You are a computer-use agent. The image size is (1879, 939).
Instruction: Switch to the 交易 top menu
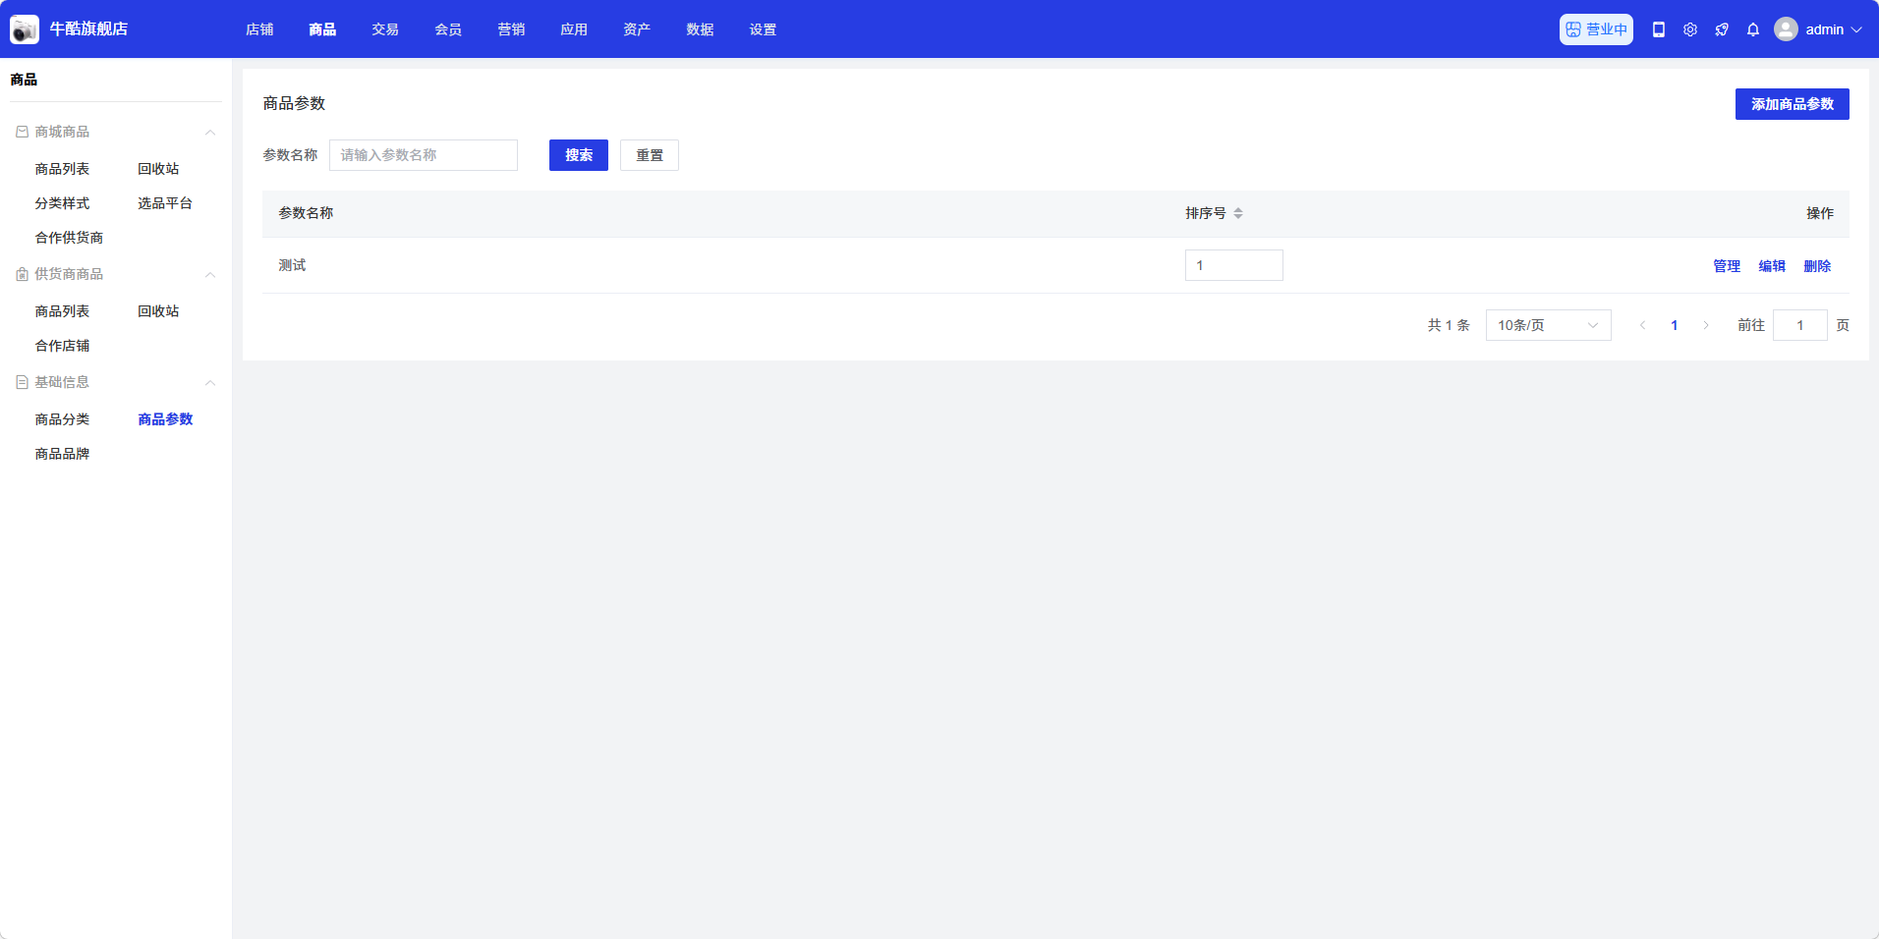385,29
